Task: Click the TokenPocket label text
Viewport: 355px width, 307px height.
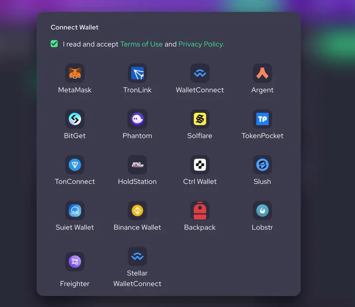Action: click(263, 136)
